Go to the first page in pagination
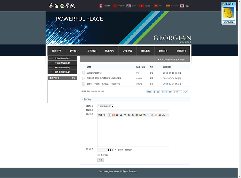The height and width of the screenshot is (178, 241). (149, 92)
